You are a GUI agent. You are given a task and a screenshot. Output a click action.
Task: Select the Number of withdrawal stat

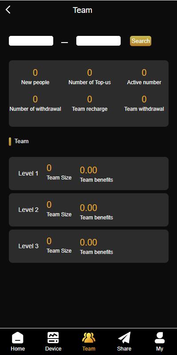coord(35,103)
